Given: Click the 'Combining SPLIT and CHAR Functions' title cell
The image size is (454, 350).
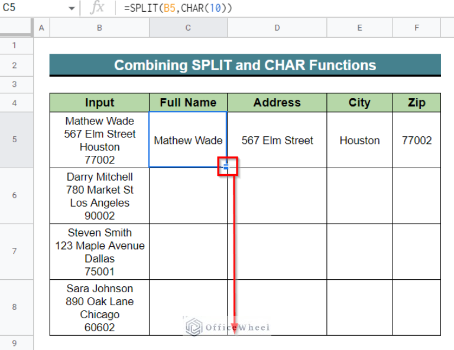Looking at the screenshot, I should click(x=245, y=65).
